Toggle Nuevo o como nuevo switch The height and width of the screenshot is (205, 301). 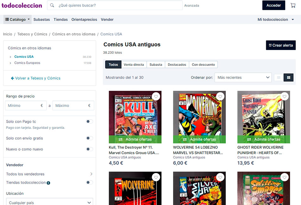[89, 149]
